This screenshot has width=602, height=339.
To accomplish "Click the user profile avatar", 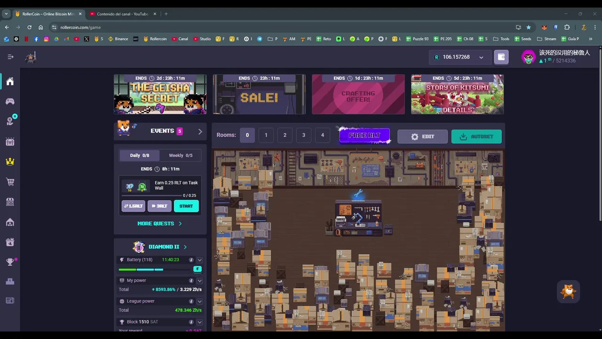I will pyautogui.click(x=529, y=57).
